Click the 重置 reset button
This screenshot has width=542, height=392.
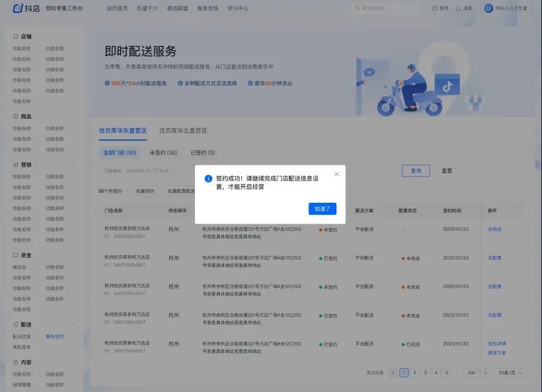click(x=446, y=171)
